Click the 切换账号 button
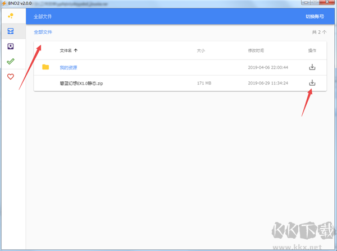337x251 pixels. (315, 17)
